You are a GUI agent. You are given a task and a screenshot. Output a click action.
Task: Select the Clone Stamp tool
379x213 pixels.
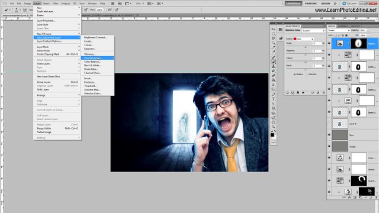[x=274, y=66]
